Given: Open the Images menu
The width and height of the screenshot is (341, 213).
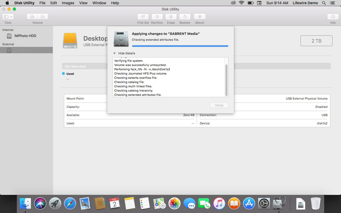Looking at the screenshot, I should click(x=68, y=3).
